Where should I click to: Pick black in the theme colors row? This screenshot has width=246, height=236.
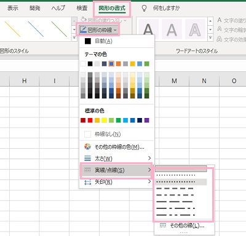[x=90, y=64]
